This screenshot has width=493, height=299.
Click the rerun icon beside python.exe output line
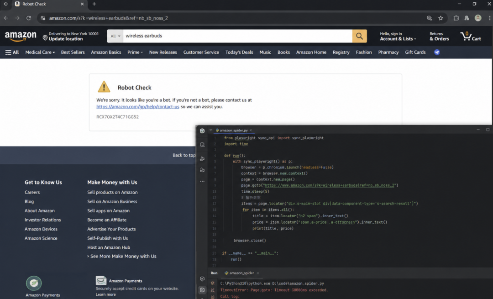tap(213, 283)
